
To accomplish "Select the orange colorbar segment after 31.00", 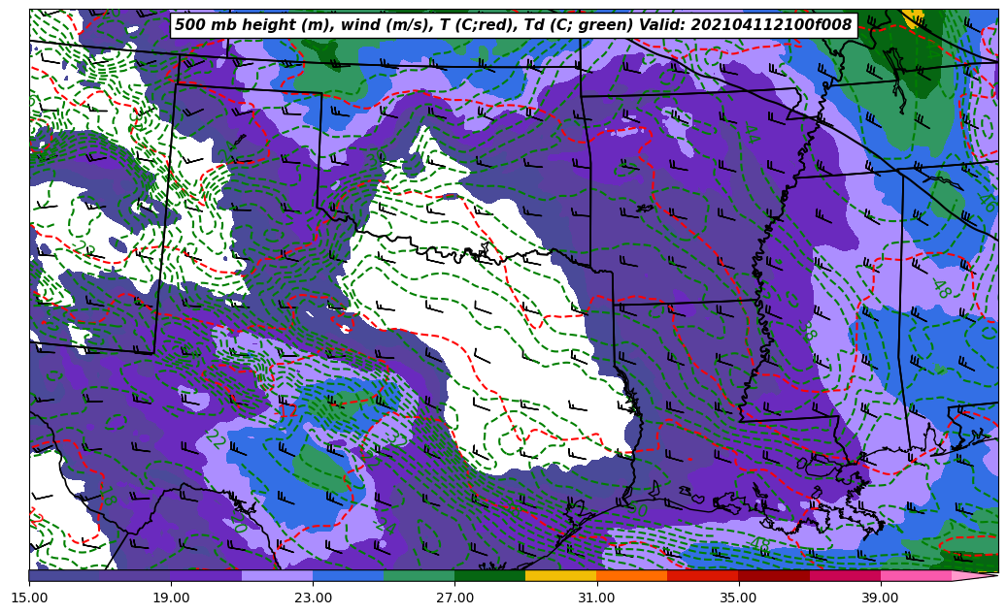I will (x=631, y=575).
